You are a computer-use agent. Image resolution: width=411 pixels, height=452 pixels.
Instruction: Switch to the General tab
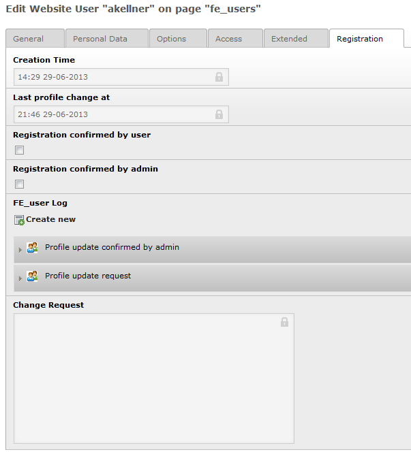[x=28, y=39]
